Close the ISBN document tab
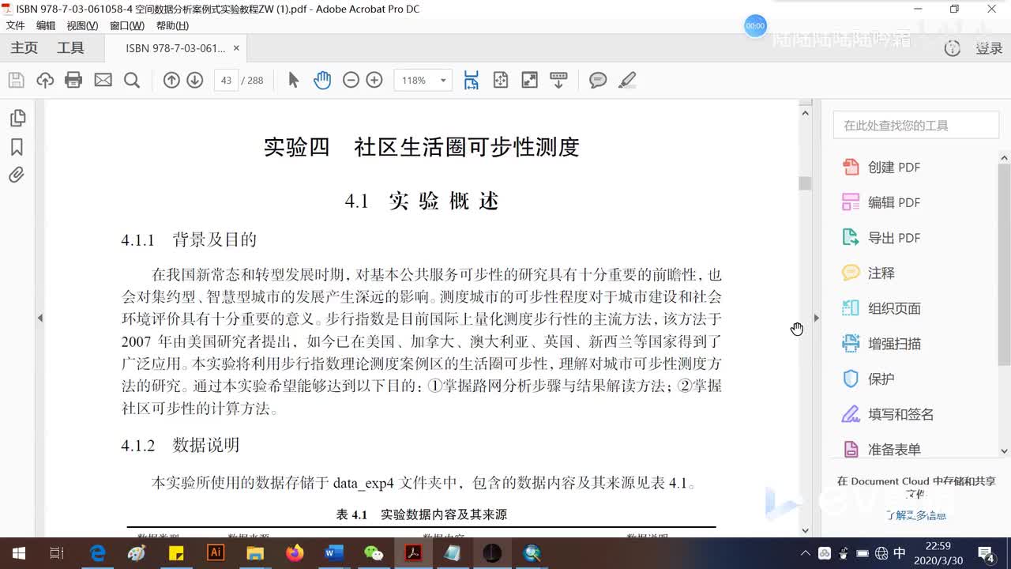Screen dimensions: 1011x569 coord(236,48)
